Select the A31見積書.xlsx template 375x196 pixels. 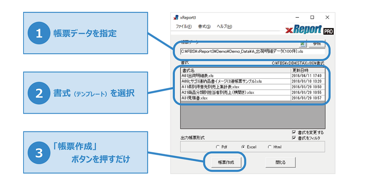205,99
